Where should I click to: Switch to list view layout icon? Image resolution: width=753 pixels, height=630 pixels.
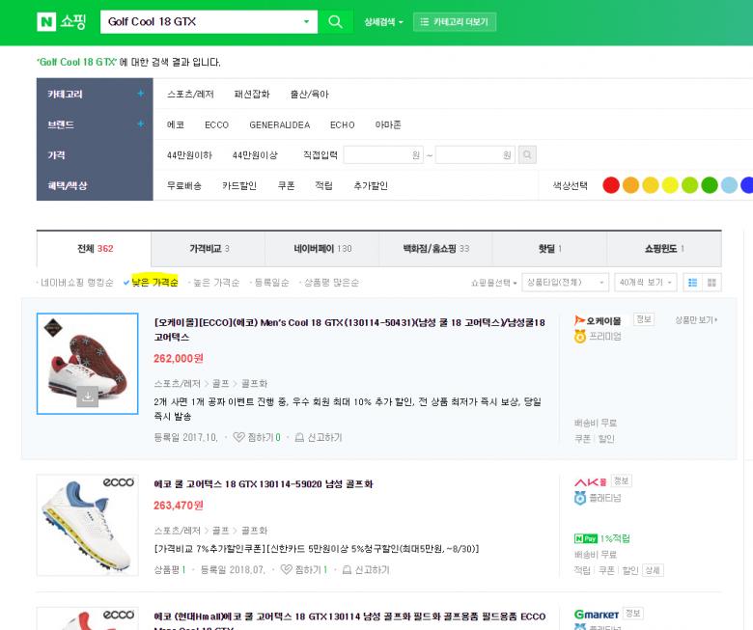tap(691, 283)
